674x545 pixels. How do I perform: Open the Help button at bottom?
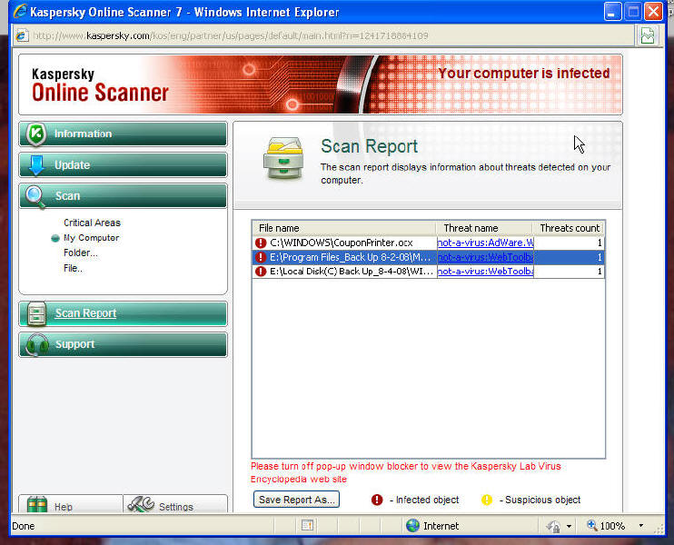pos(71,504)
